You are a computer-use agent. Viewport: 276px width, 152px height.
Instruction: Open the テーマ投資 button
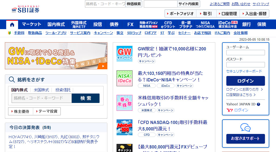[x=47, y=111]
